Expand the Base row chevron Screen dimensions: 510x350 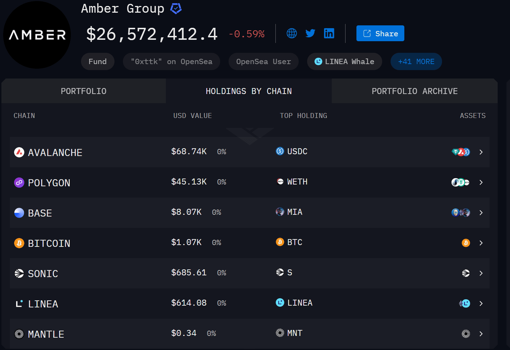(x=481, y=213)
